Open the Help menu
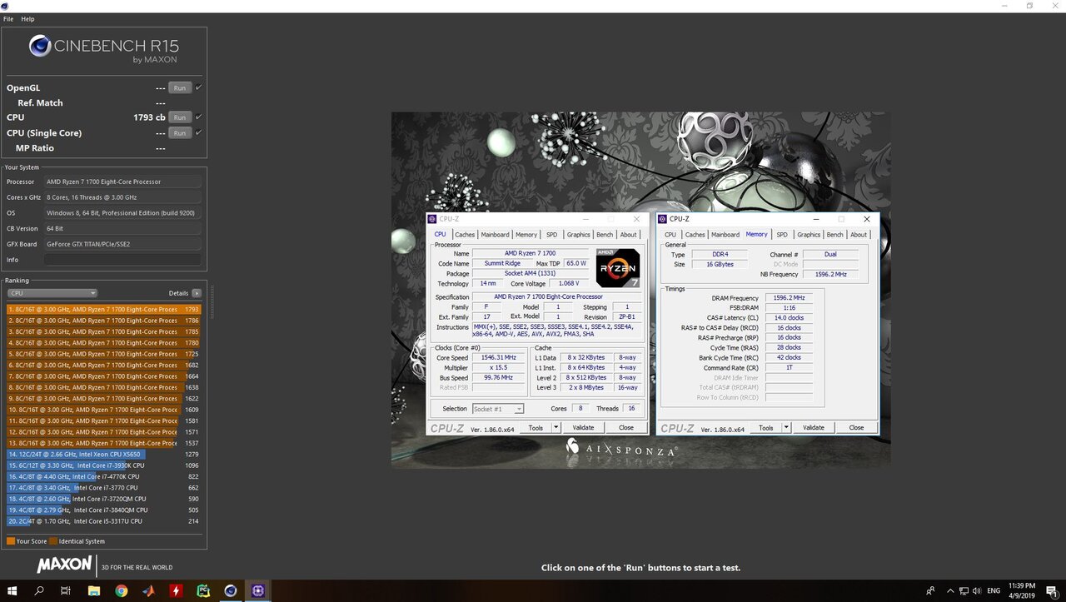 27,19
